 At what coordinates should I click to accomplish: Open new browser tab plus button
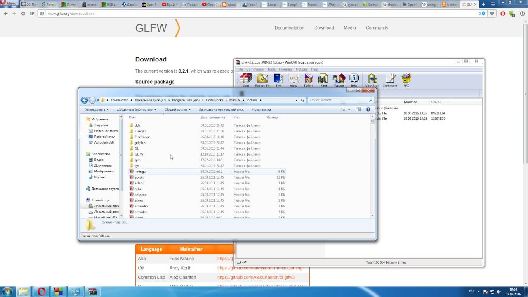(483, 4)
